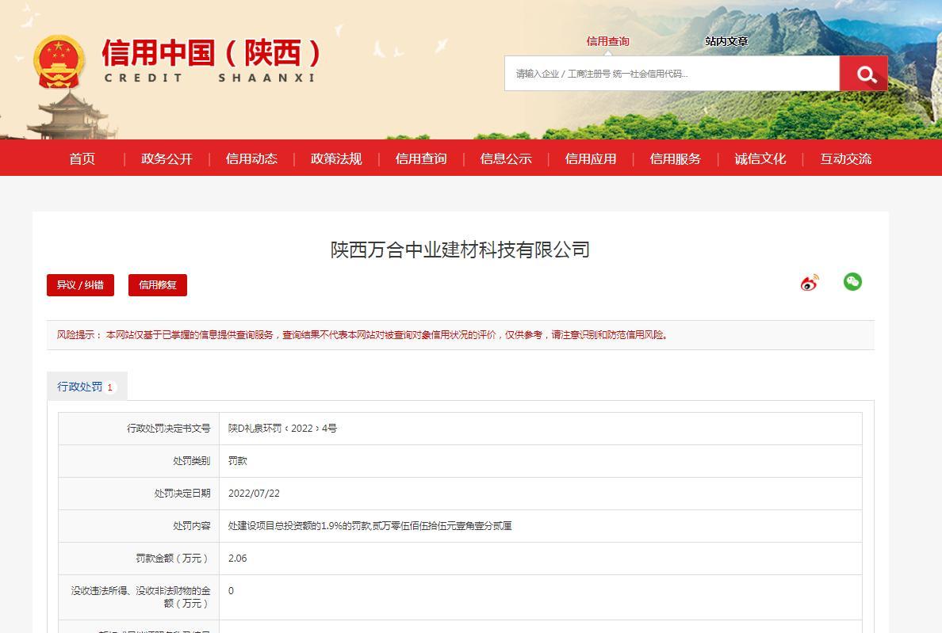Image resolution: width=942 pixels, height=633 pixels.
Task: Share page via Weibo icon
Action: (810, 283)
